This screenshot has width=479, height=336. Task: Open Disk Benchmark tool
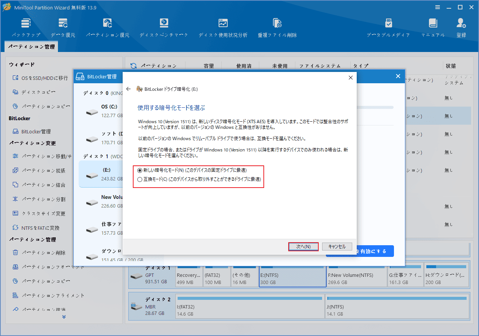pyautogui.click(x=164, y=23)
